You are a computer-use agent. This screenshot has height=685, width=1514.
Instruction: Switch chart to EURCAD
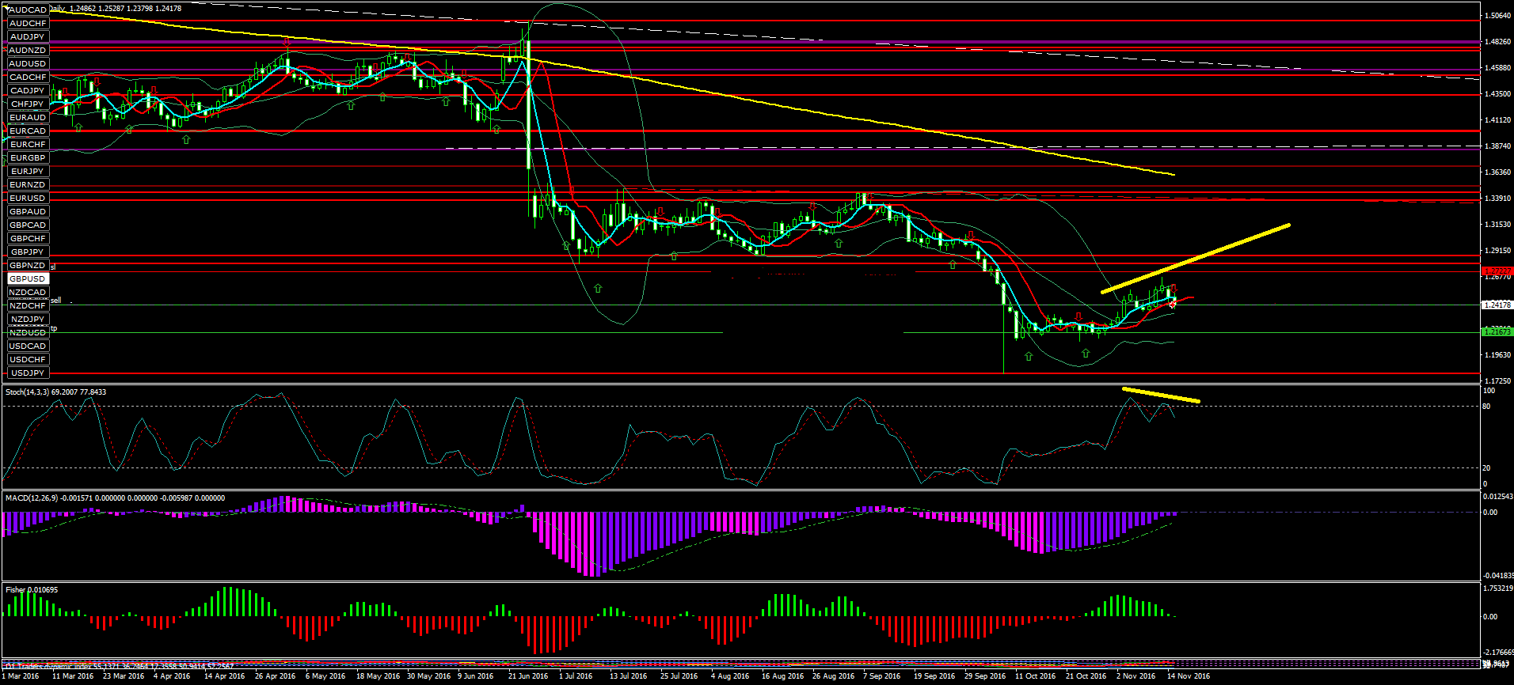click(x=28, y=131)
